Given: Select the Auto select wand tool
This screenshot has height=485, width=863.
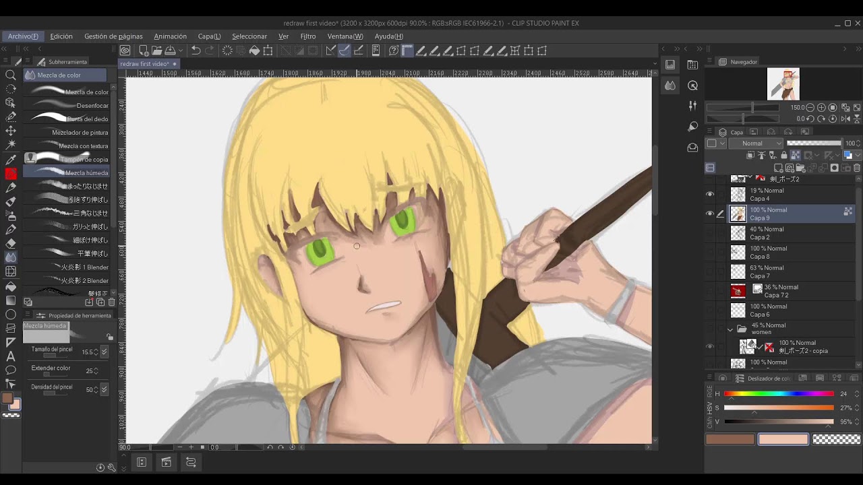Looking at the screenshot, I should (11, 145).
